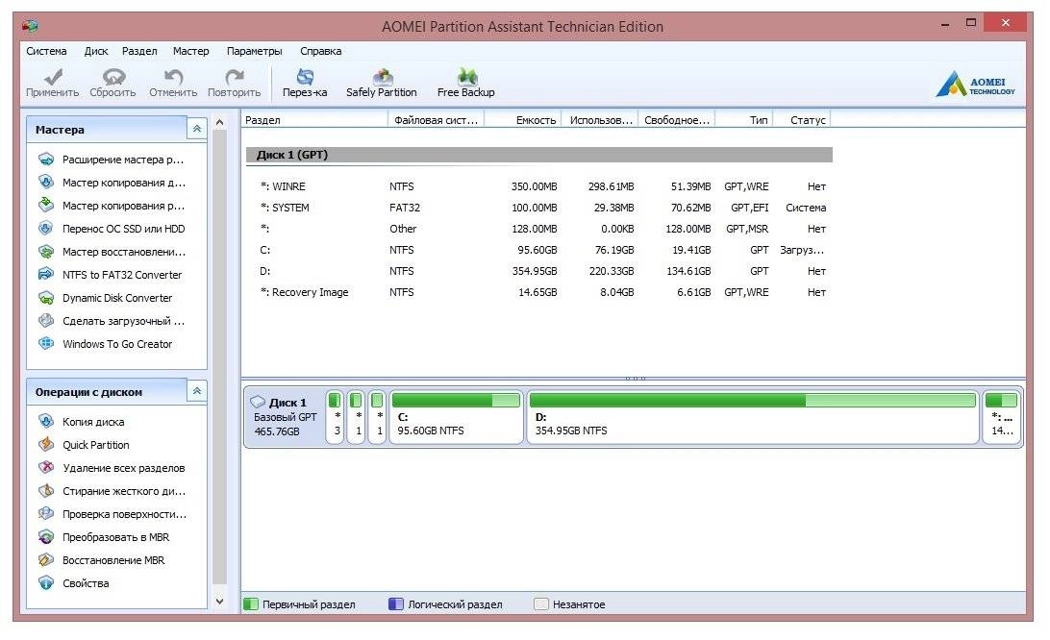This screenshot has height=640, width=1050.
Task: Select the SYSTEM FAT32 partition row
Action: click(539, 208)
